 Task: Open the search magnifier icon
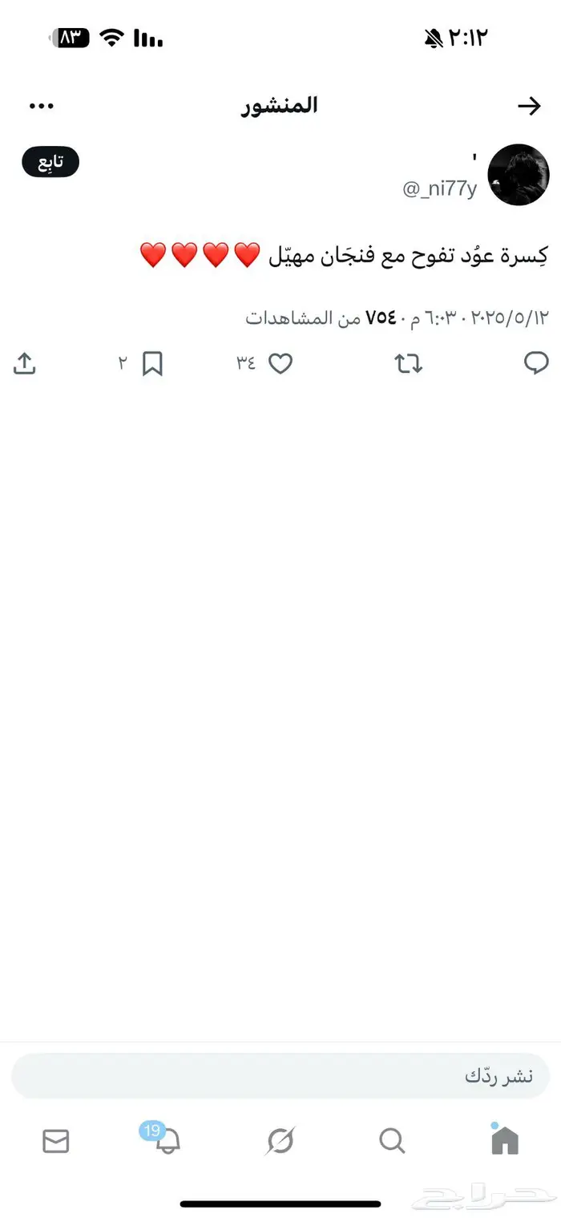coord(392,1141)
